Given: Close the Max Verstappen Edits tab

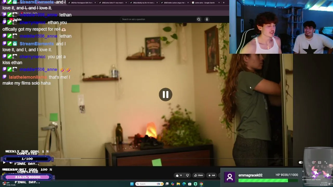Looking at the screenshot, I should pyautogui.click(x=95, y=3).
